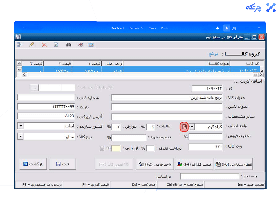Open the واحد اصلی dropdown arrow
This screenshot has width=280, height=210.
pos(192,127)
